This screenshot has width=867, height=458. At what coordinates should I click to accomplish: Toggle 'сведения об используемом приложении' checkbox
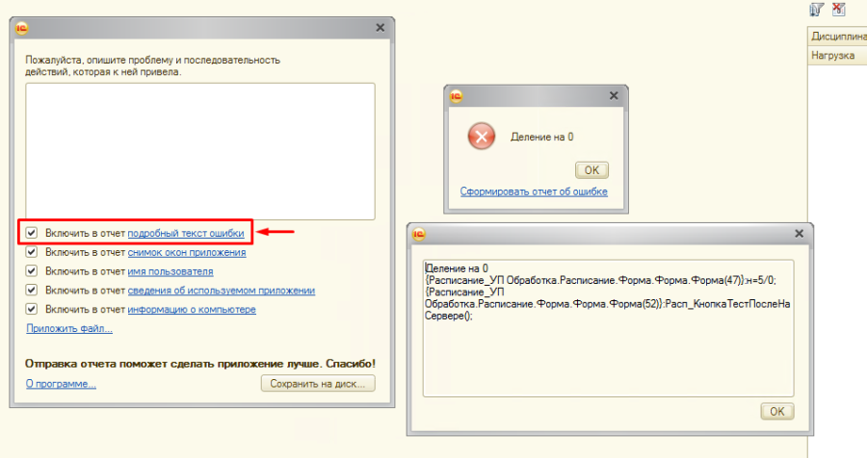pyautogui.click(x=32, y=290)
